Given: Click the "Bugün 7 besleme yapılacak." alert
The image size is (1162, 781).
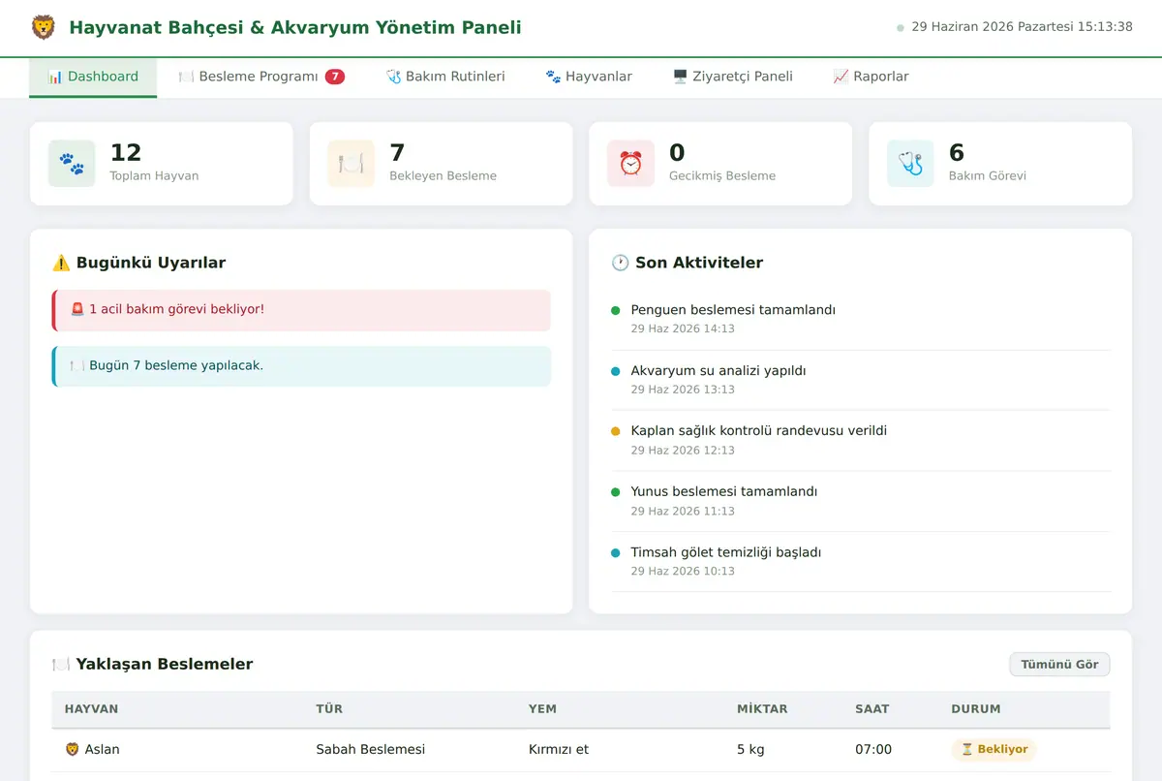Looking at the screenshot, I should pyautogui.click(x=301, y=366).
